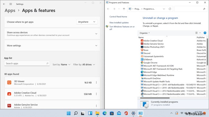Open the Organize menu
209x117 pixels.
[x=144, y=33]
